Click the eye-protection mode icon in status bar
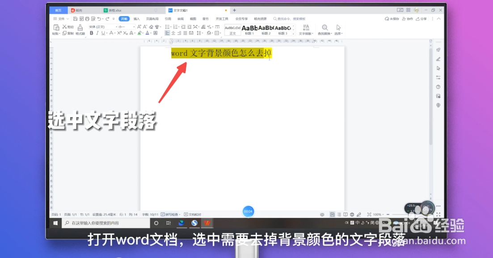Viewport: 493px width, 258px height. pyautogui.click(x=322, y=215)
